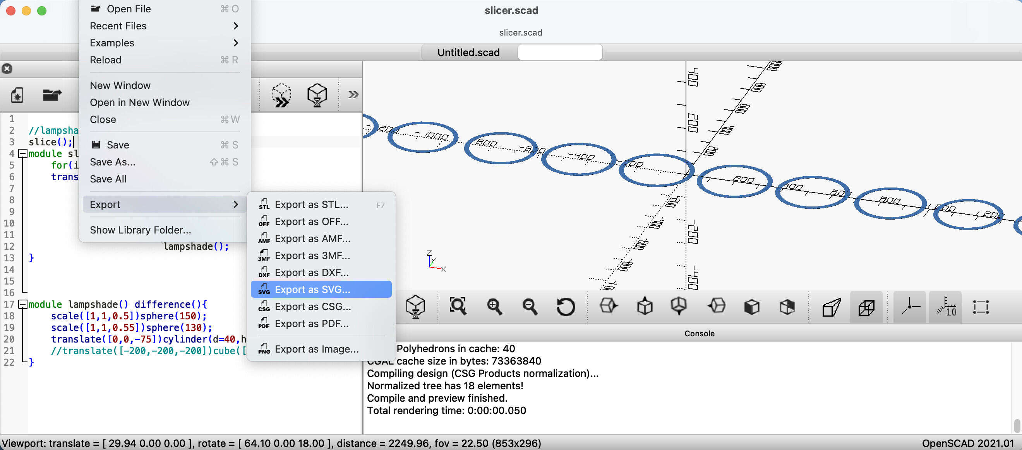This screenshot has width=1022, height=450.
Task: Collapse the module fold marker on line 4
Action: [23, 154]
